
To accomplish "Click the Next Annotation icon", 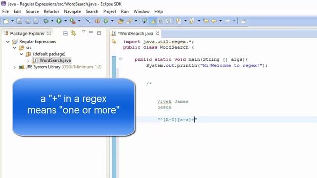I will [x=178, y=21].
